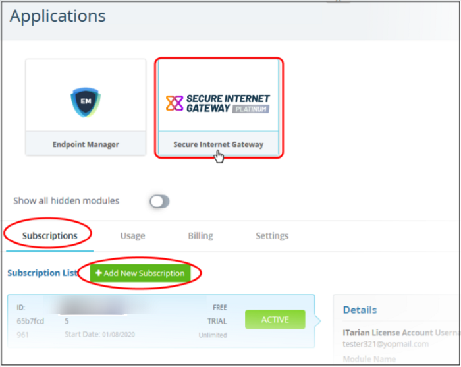This screenshot has width=461, height=367.
Task: Click the Unlimited subscription text
Action: click(x=213, y=335)
